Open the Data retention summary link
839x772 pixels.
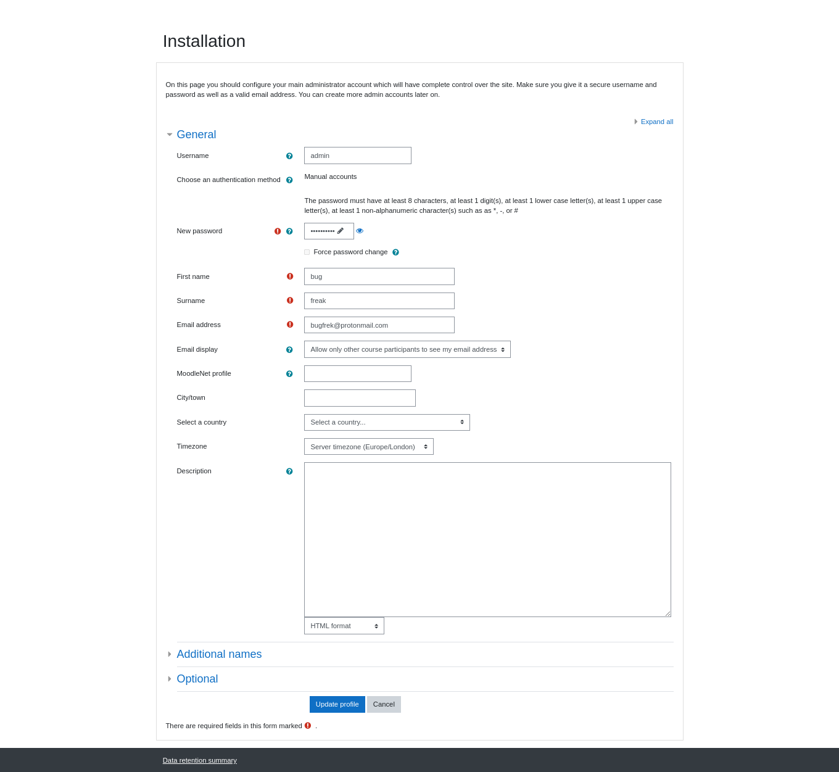[x=199, y=760]
